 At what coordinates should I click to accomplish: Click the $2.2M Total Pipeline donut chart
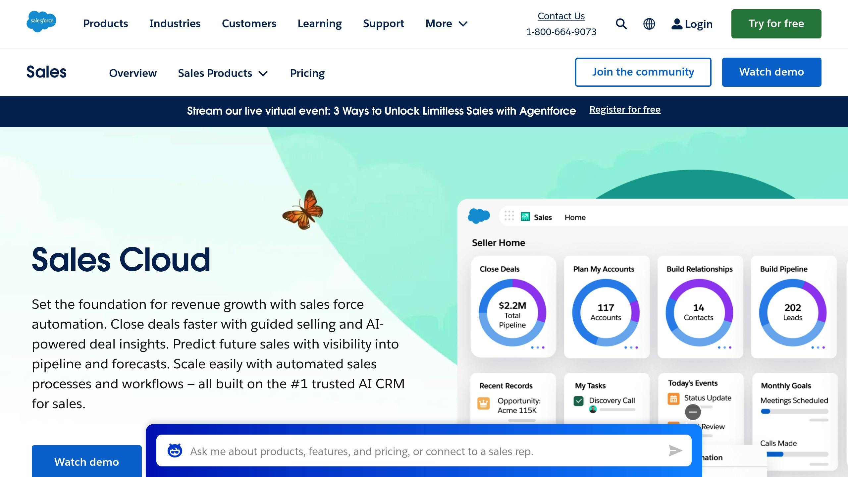pos(512,313)
